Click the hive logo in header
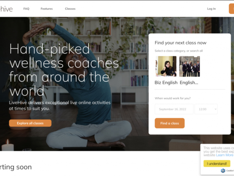This screenshot has width=234, height=176. pyautogui.click(x=6, y=9)
